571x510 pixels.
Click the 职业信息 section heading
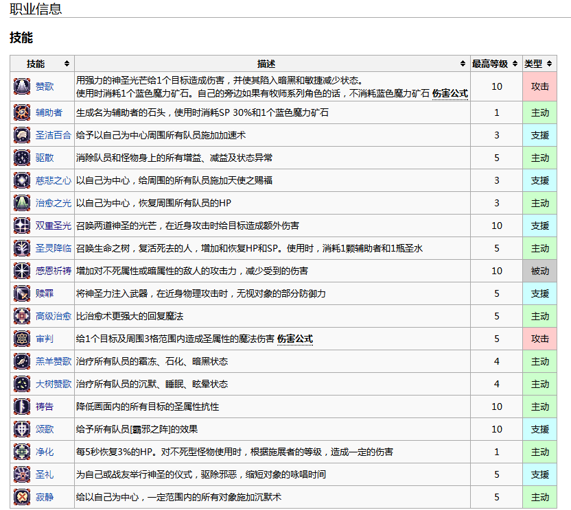tap(36, 8)
